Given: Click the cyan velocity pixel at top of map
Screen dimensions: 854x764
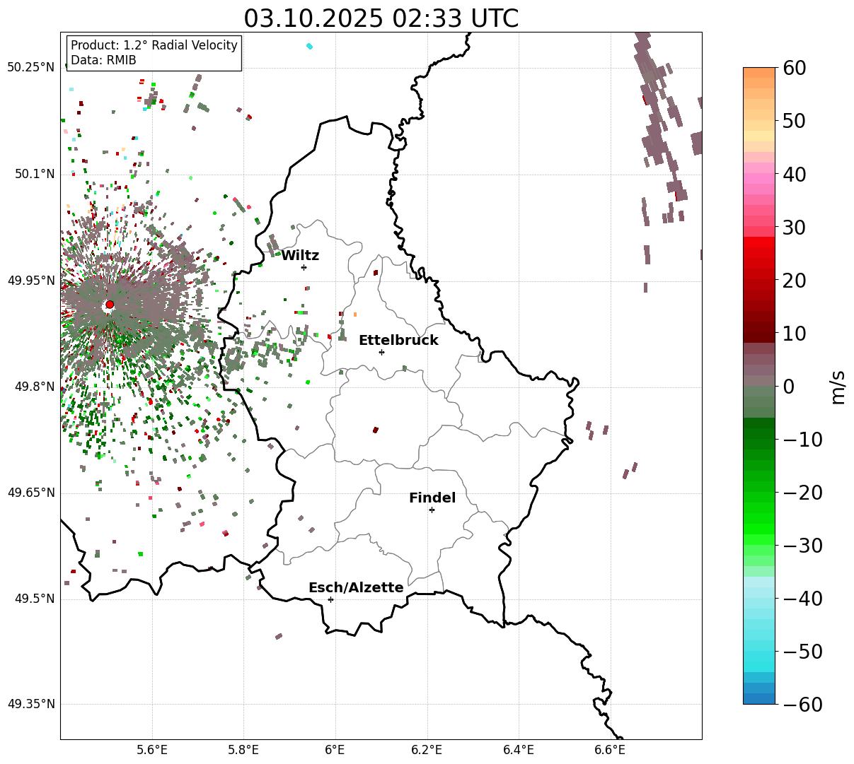Looking at the screenshot, I should [x=309, y=46].
